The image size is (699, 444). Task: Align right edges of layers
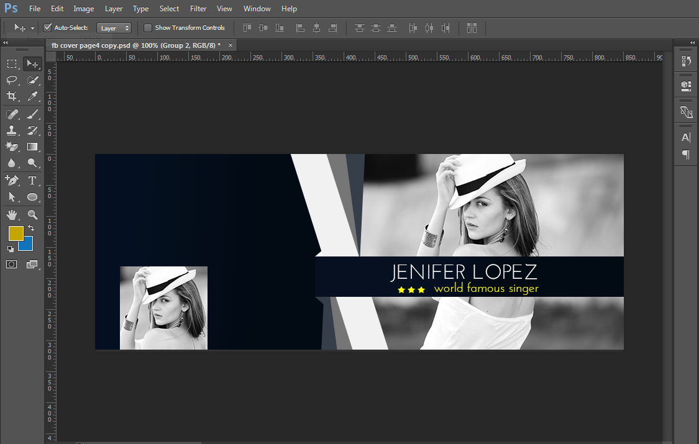point(332,28)
